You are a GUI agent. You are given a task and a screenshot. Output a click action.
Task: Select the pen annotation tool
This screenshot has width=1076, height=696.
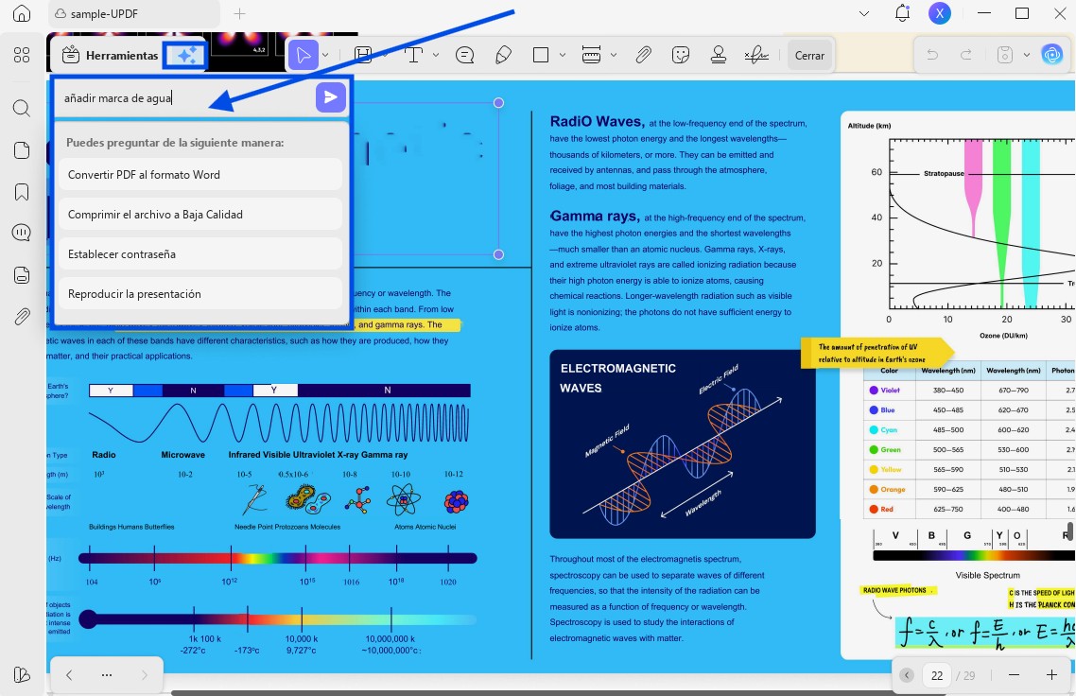[x=503, y=55]
